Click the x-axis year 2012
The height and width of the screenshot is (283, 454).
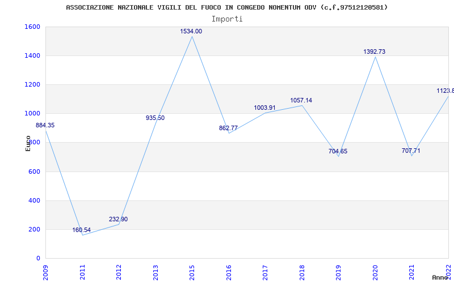[x=119, y=272]
